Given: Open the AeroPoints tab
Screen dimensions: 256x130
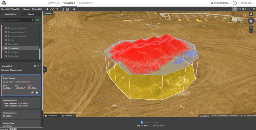Looking at the screenshot, I should pos(85,3).
